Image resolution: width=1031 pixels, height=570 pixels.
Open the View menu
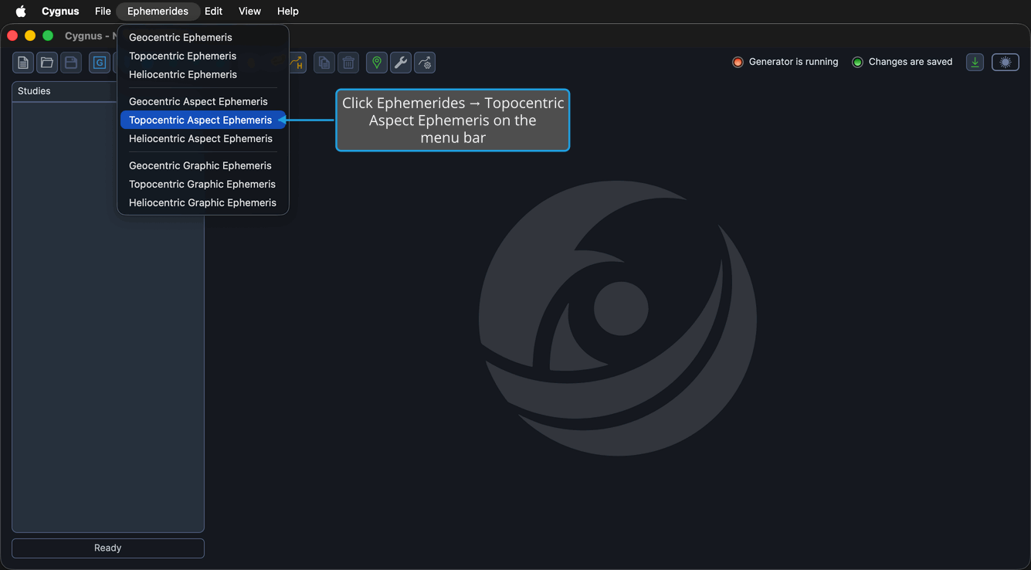coord(249,11)
